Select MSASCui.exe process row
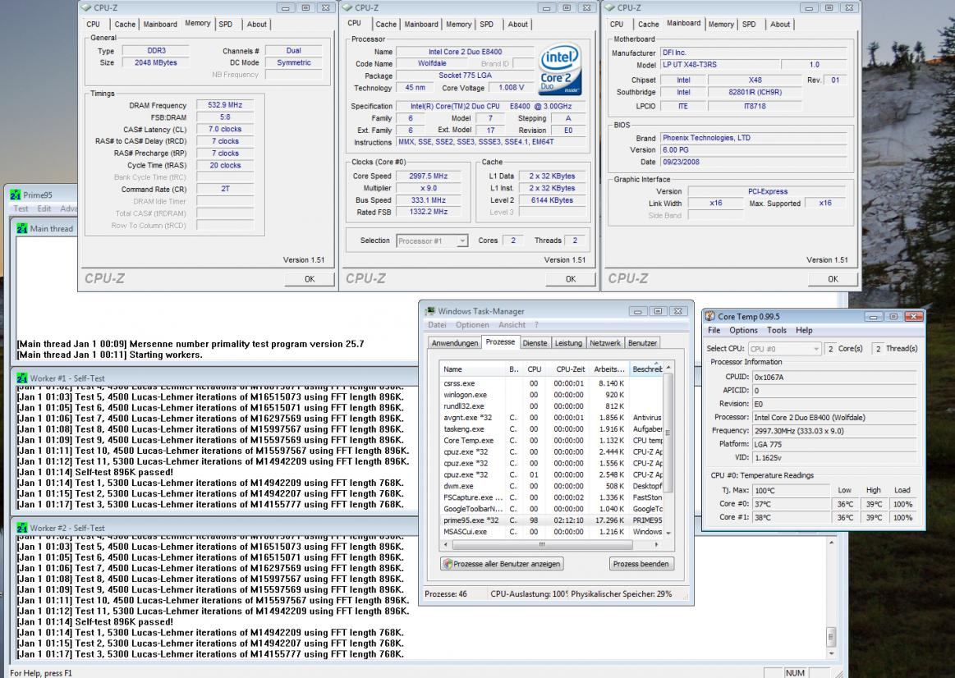This screenshot has width=955, height=678. pyautogui.click(x=552, y=531)
